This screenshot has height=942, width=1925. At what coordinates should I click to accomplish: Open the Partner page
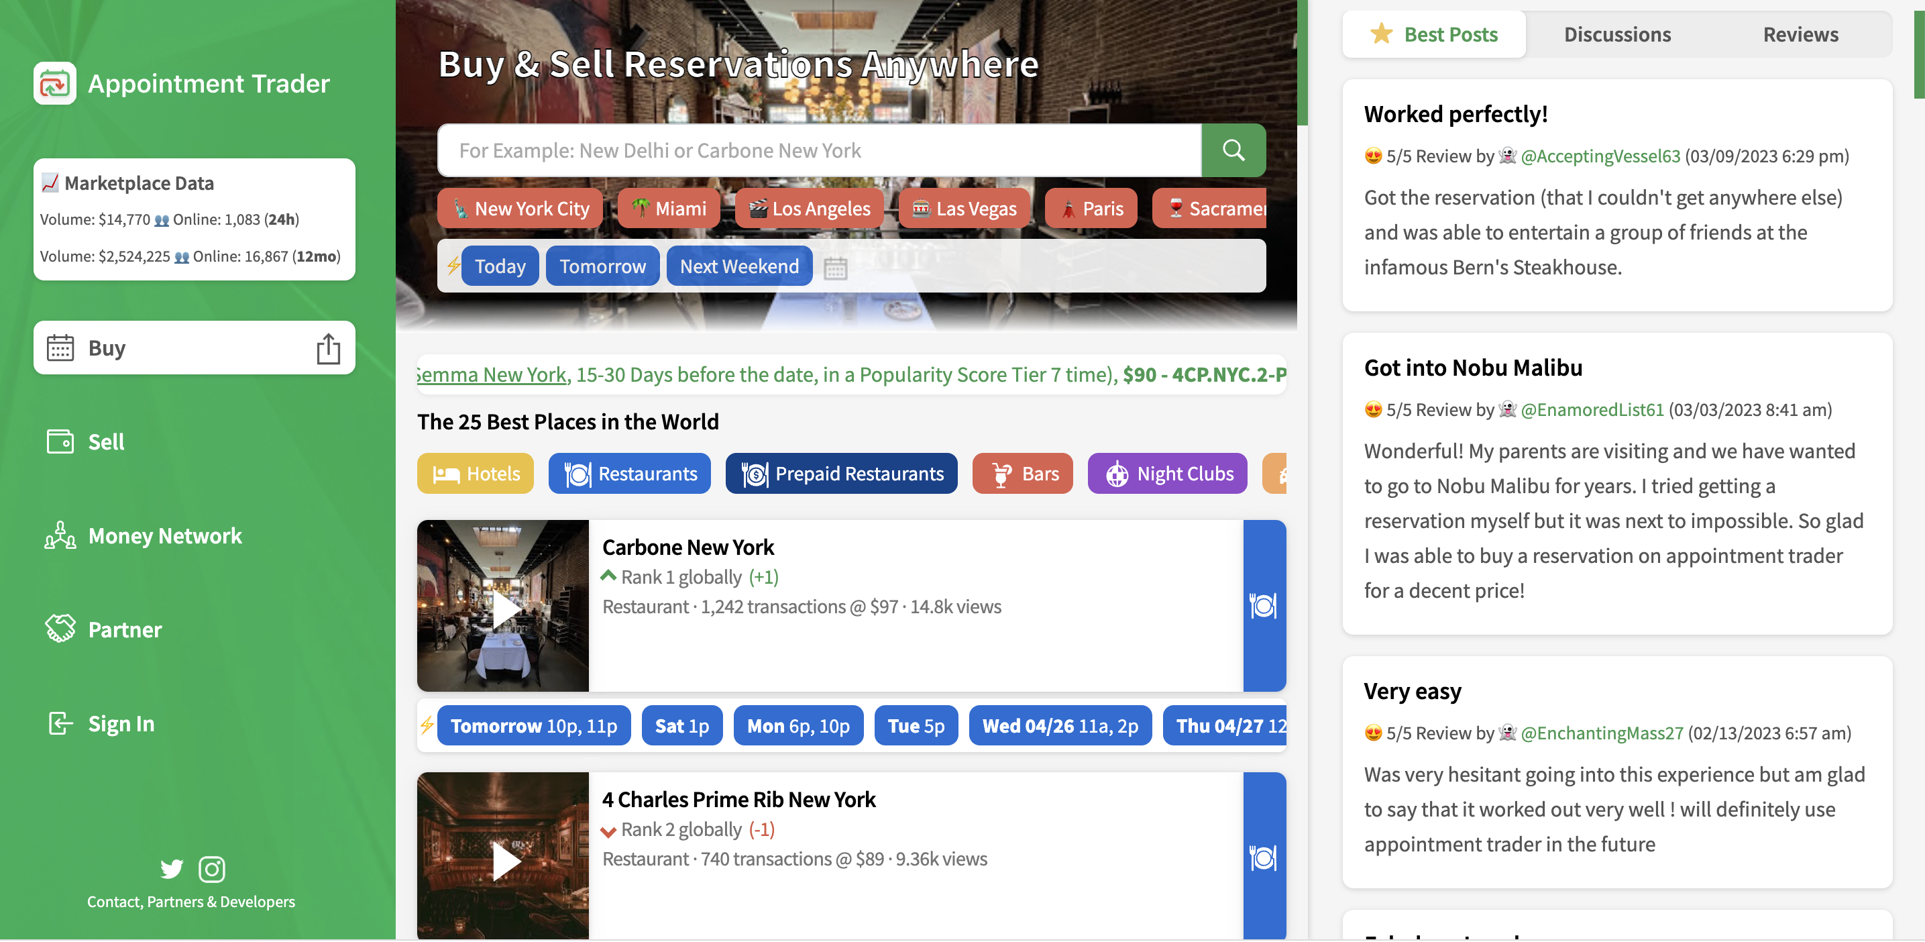(125, 629)
